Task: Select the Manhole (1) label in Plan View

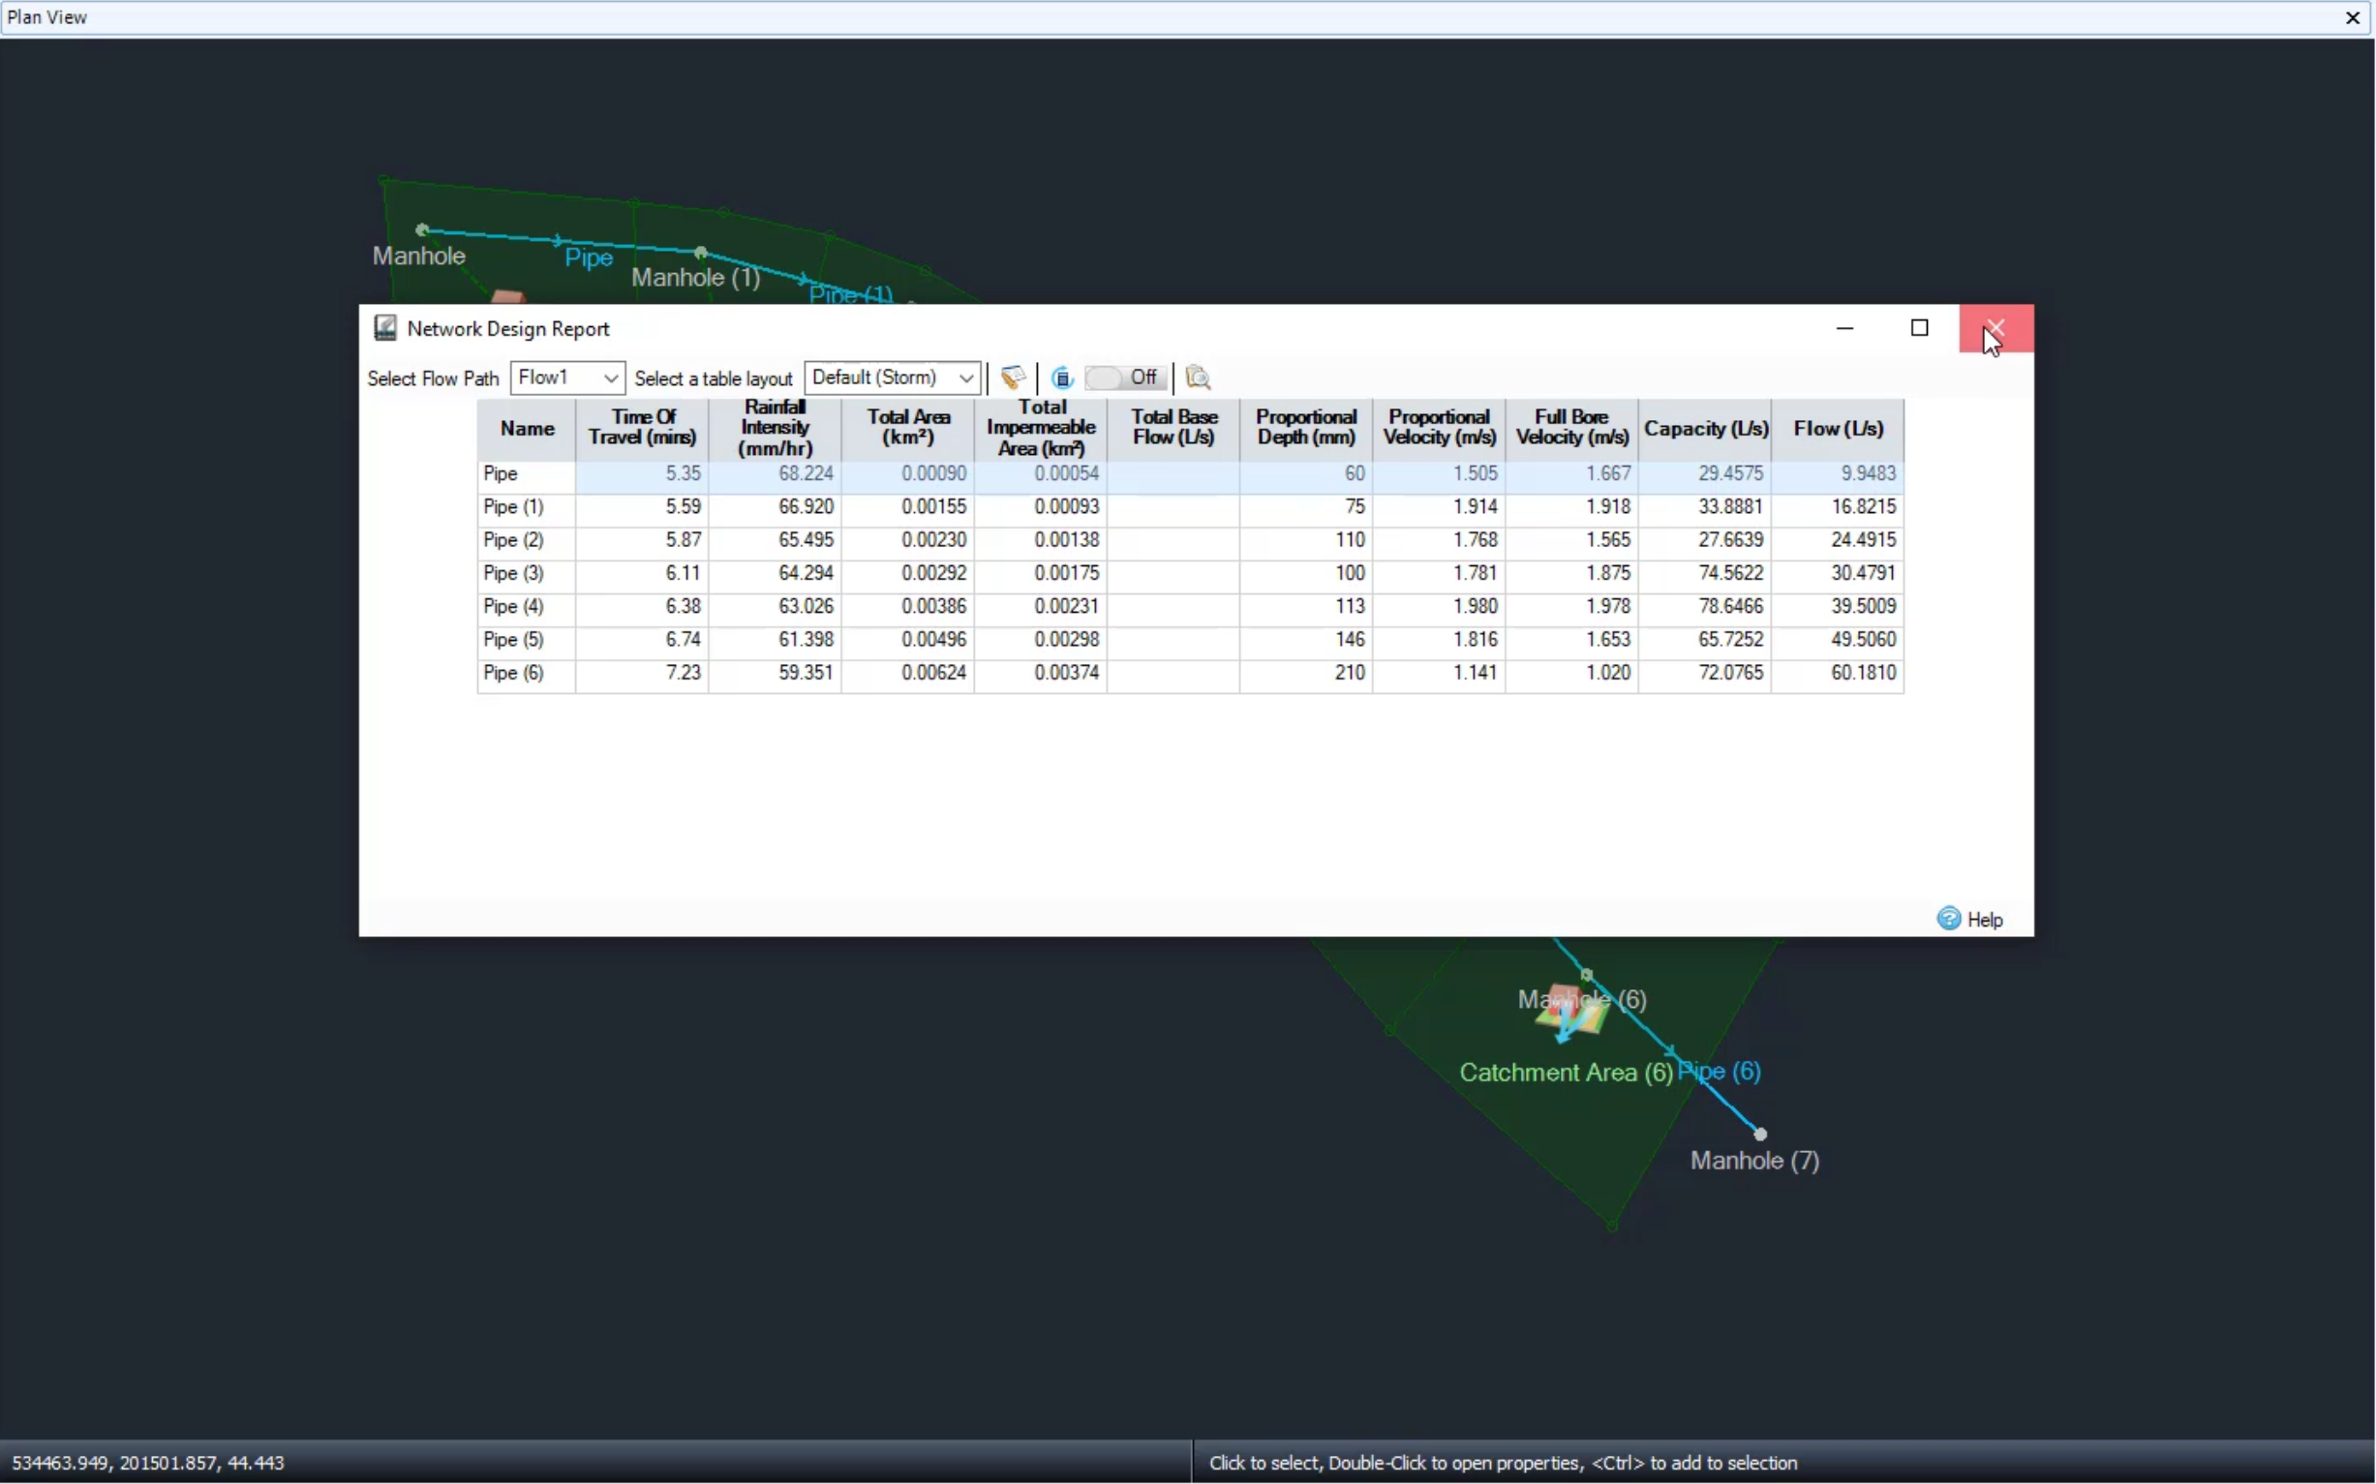Action: pos(696,278)
